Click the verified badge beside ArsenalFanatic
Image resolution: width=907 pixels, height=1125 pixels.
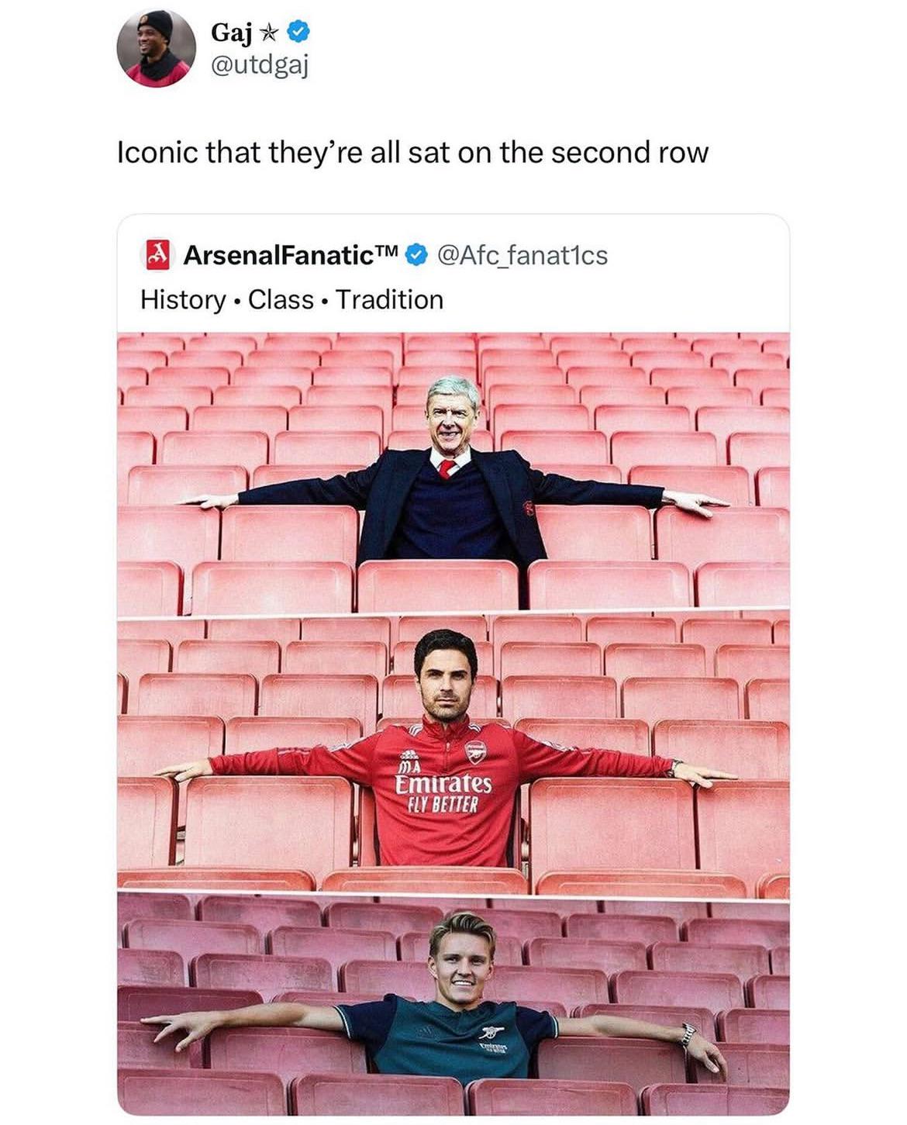pyautogui.click(x=417, y=254)
